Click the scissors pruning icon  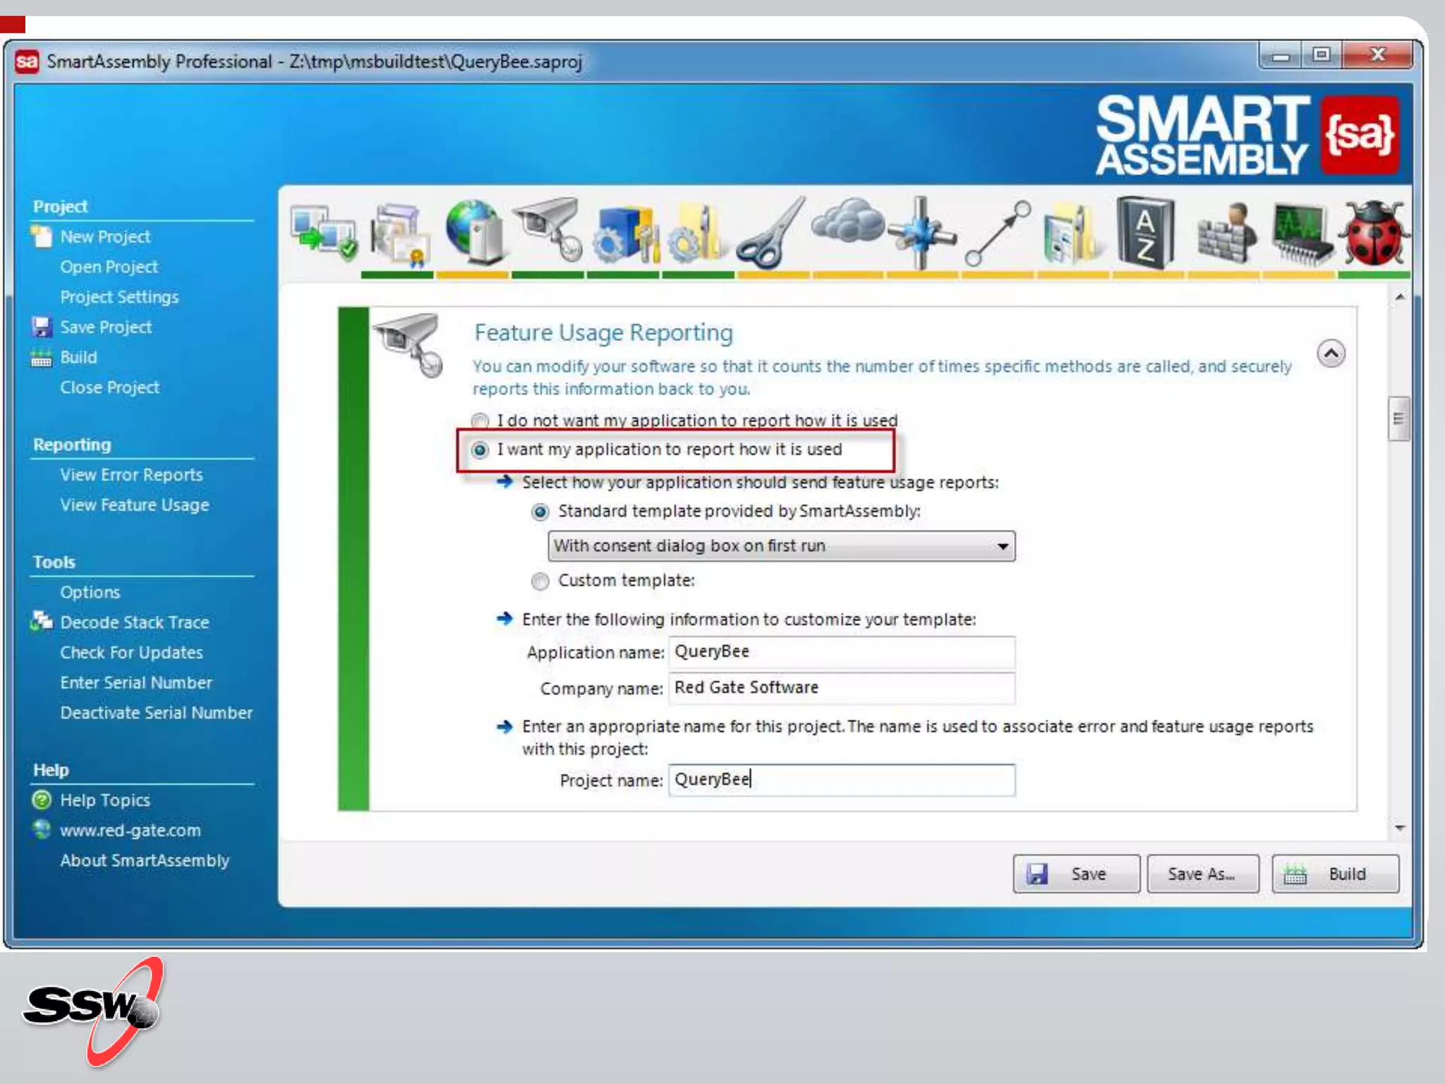[770, 234]
